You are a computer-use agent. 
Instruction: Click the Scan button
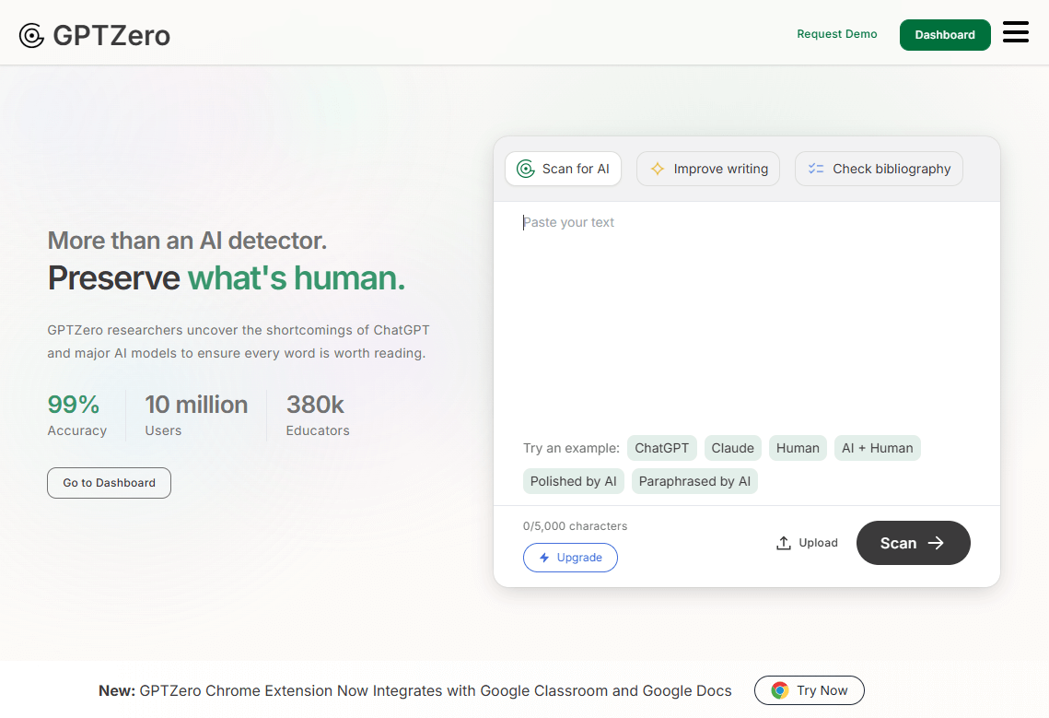tap(914, 543)
